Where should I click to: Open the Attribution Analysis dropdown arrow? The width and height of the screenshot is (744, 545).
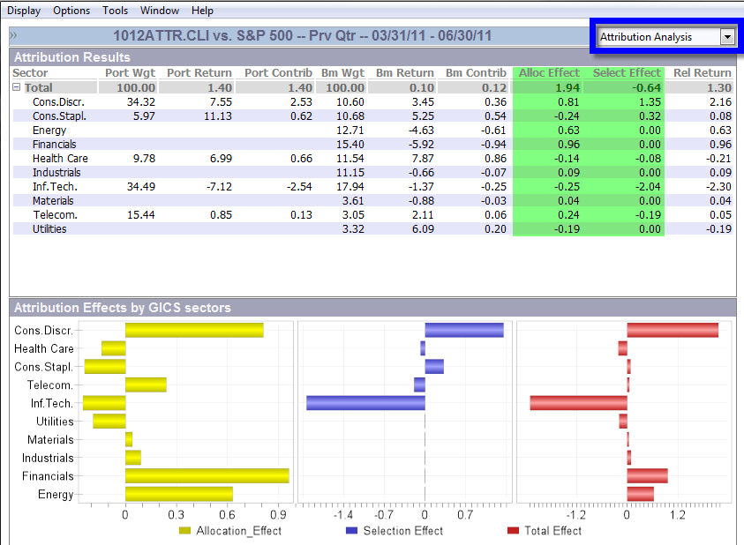[x=728, y=38]
